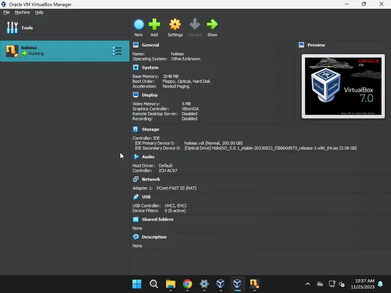This screenshot has width=391, height=293.
Task: Open File Explorer from taskbar
Action: 171,284
